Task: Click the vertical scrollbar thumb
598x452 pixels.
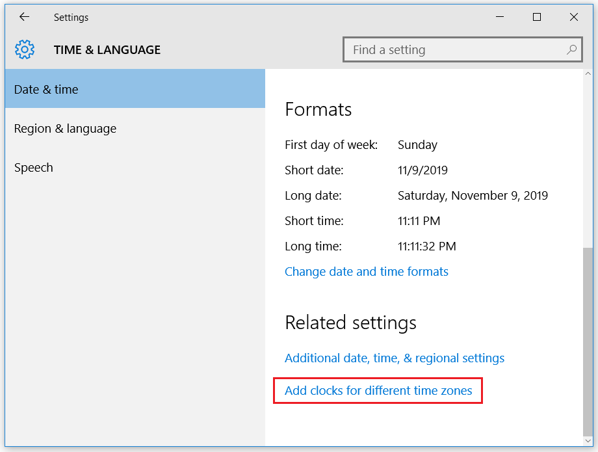Action: [x=588, y=342]
